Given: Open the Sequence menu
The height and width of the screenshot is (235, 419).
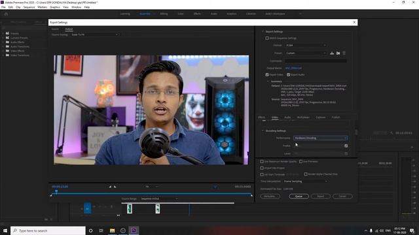Looking at the screenshot, I should [x=29, y=7].
